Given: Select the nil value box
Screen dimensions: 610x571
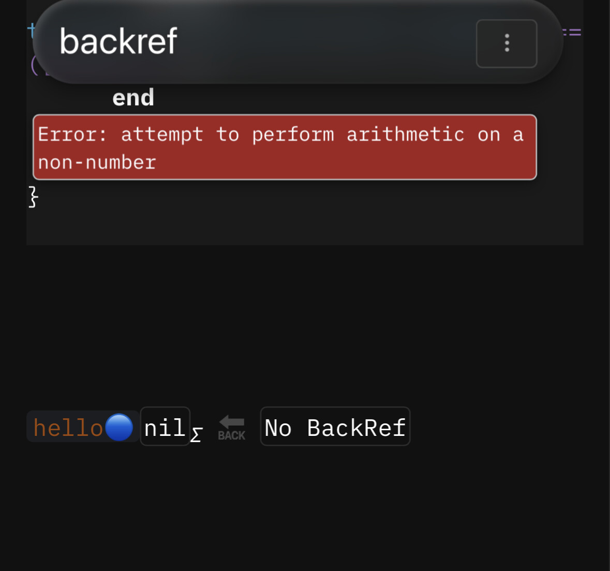Looking at the screenshot, I should [x=165, y=427].
